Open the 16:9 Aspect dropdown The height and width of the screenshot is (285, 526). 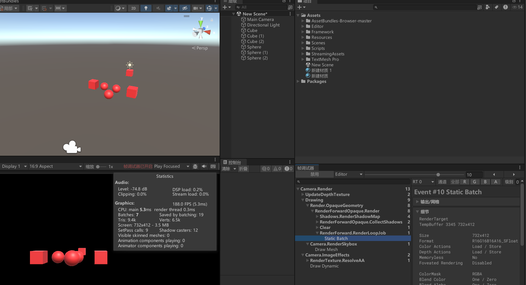[x=55, y=166]
